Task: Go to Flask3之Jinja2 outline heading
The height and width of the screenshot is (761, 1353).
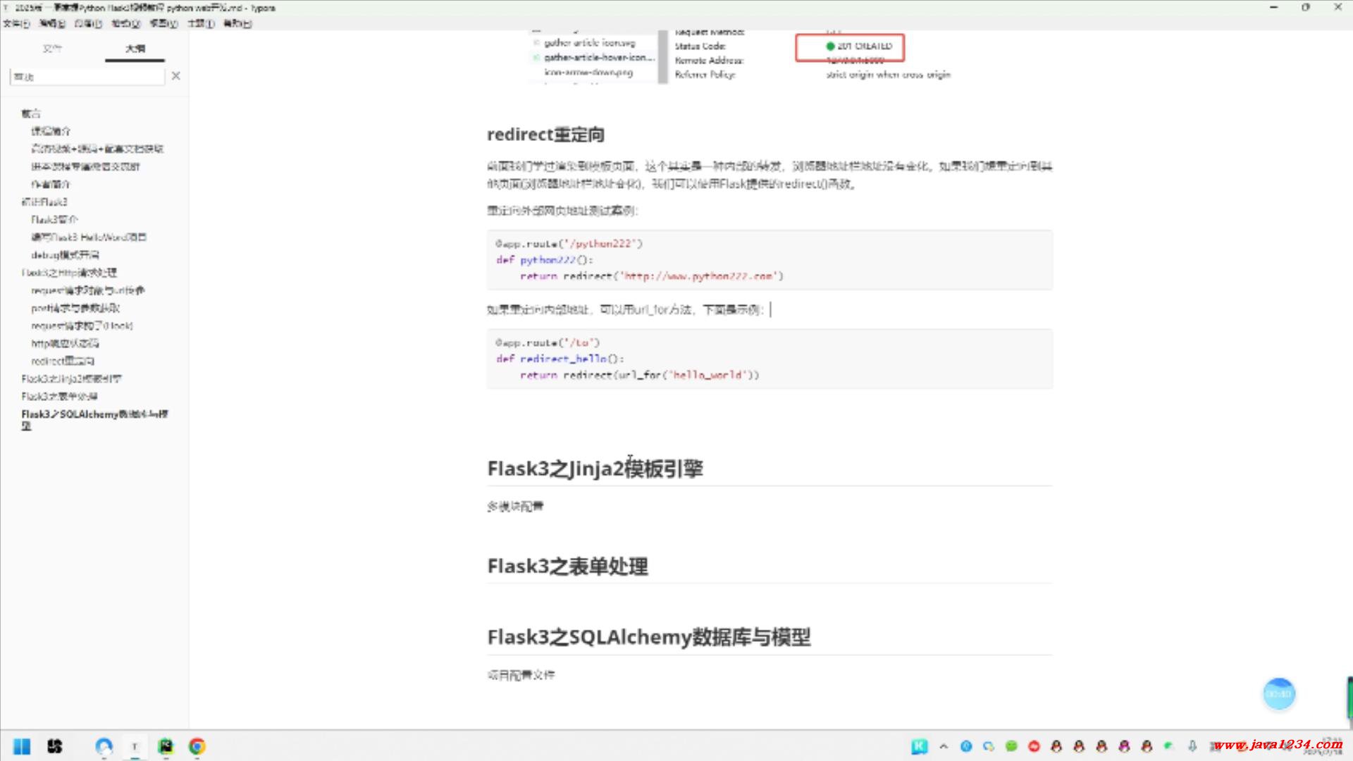Action: tap(71, 378)
